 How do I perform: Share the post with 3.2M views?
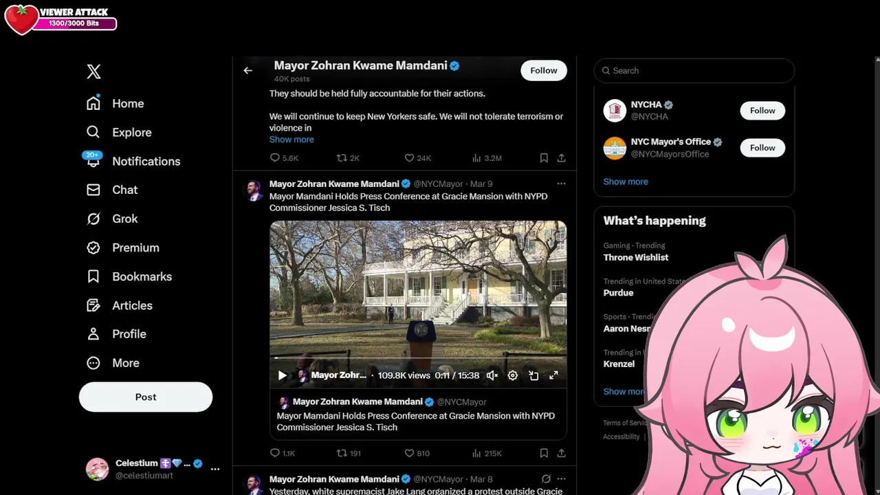point(561,158)
